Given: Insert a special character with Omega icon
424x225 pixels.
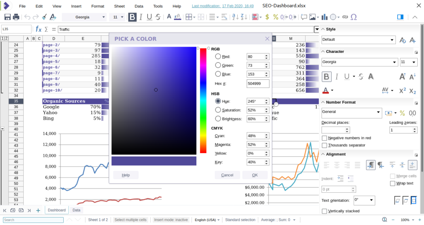Looking at the screenshot, I should coord(354,17).
